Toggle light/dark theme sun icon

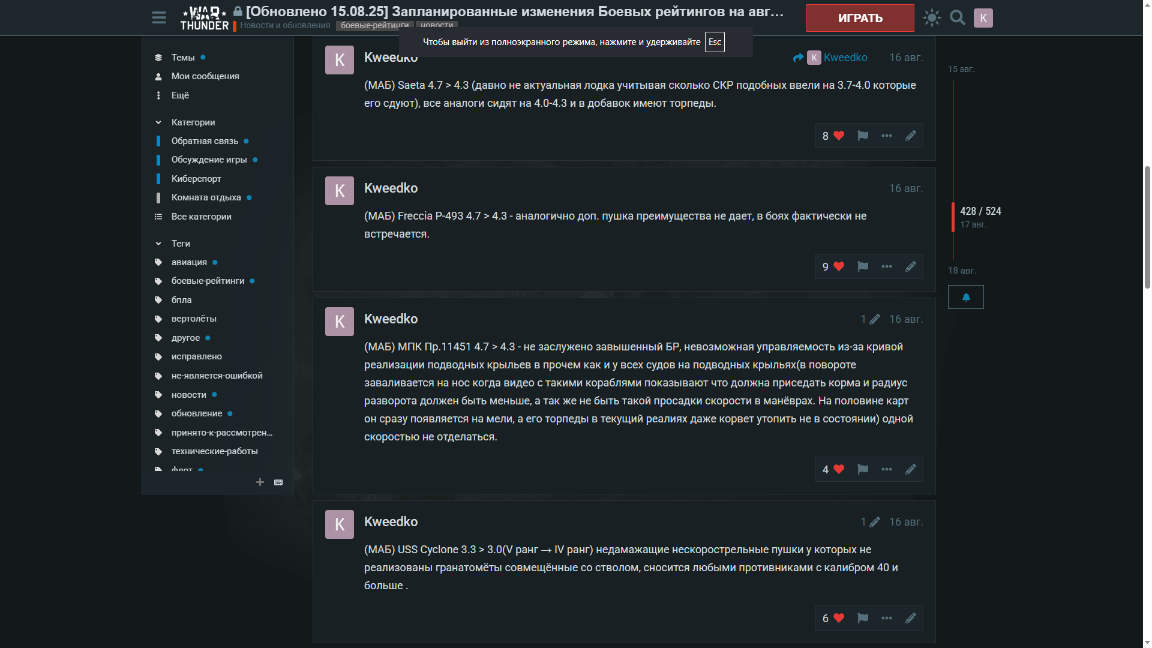(932, 18)
